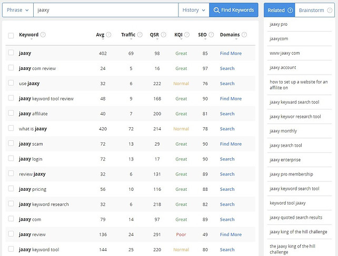Screen dimensions: 338x256
Task: Select related keyword 'jaaxy search tool'
Action: pyautogui.click(x=286, y=145)
